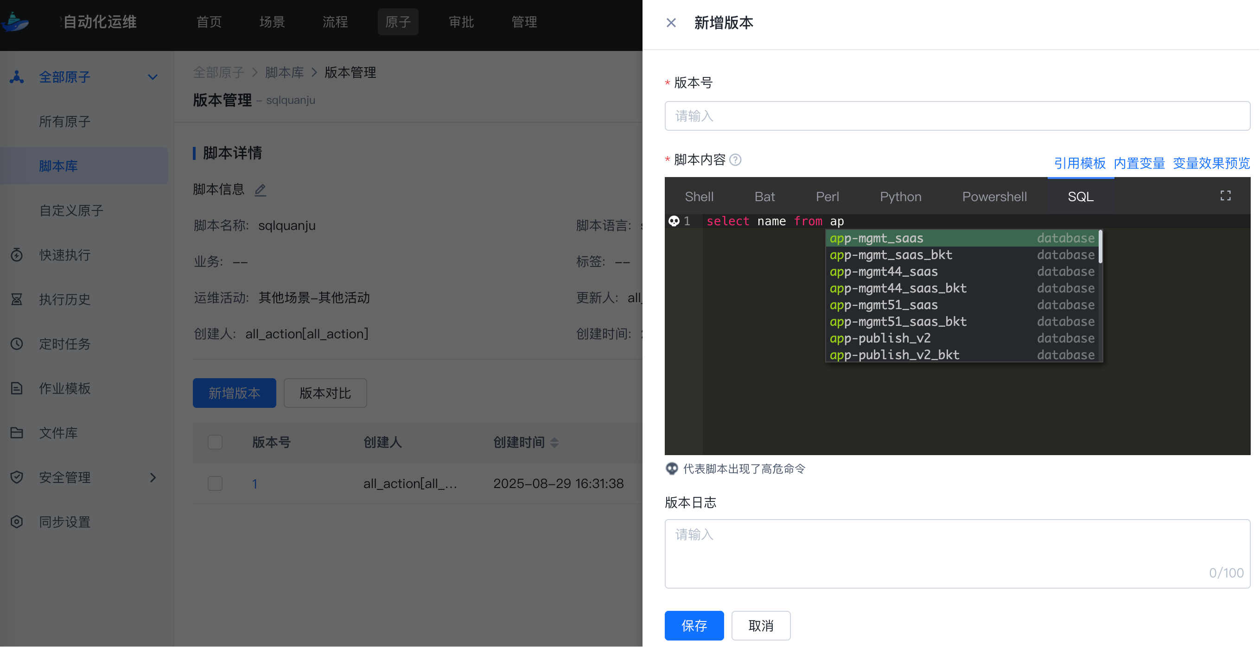
Task: Switch to the Shell language tab
Action: 699,197
